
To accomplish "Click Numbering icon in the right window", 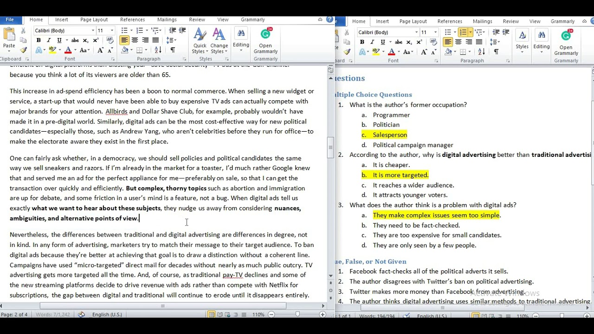I will (x=463, y=32).
